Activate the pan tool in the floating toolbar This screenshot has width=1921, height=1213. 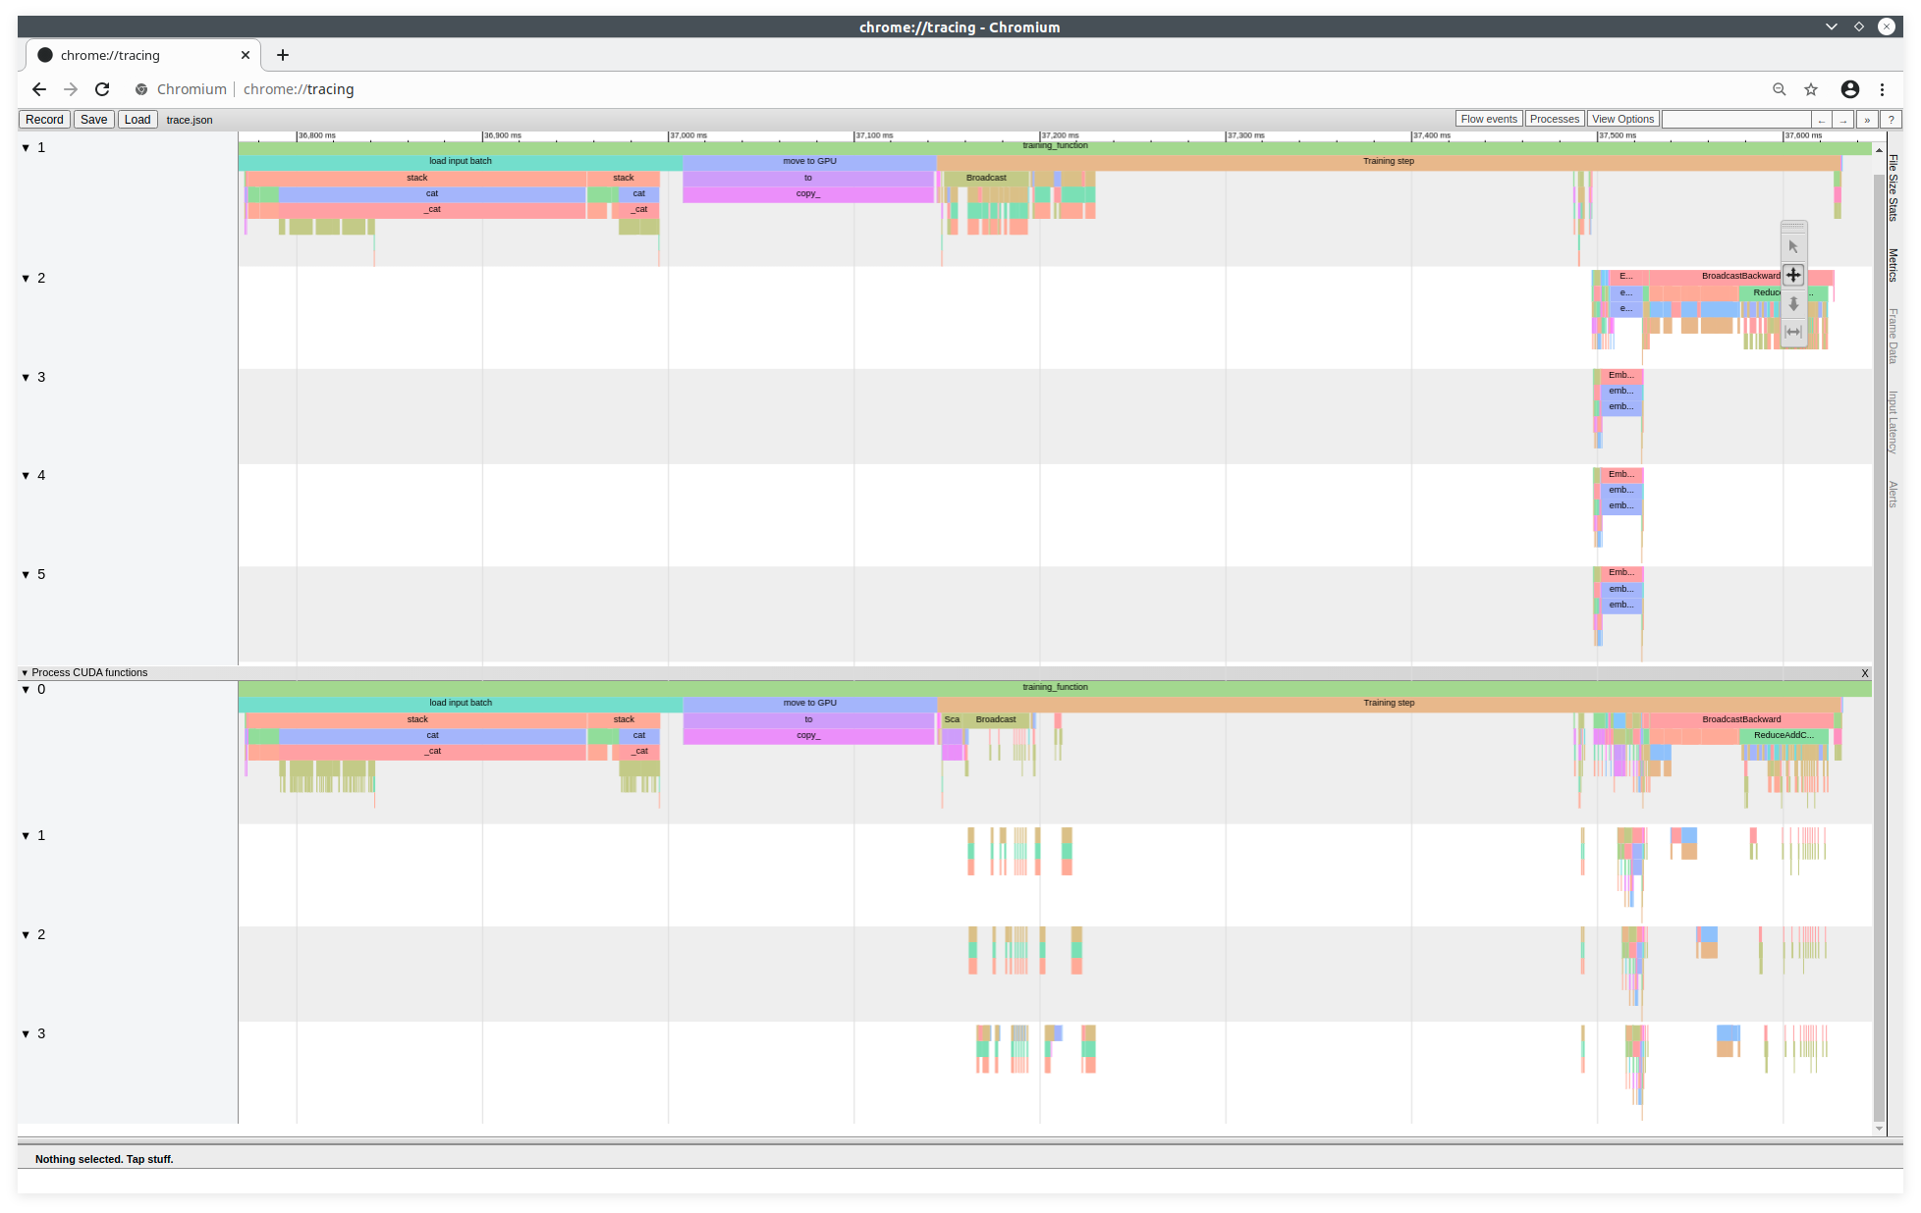[1792, 275]
